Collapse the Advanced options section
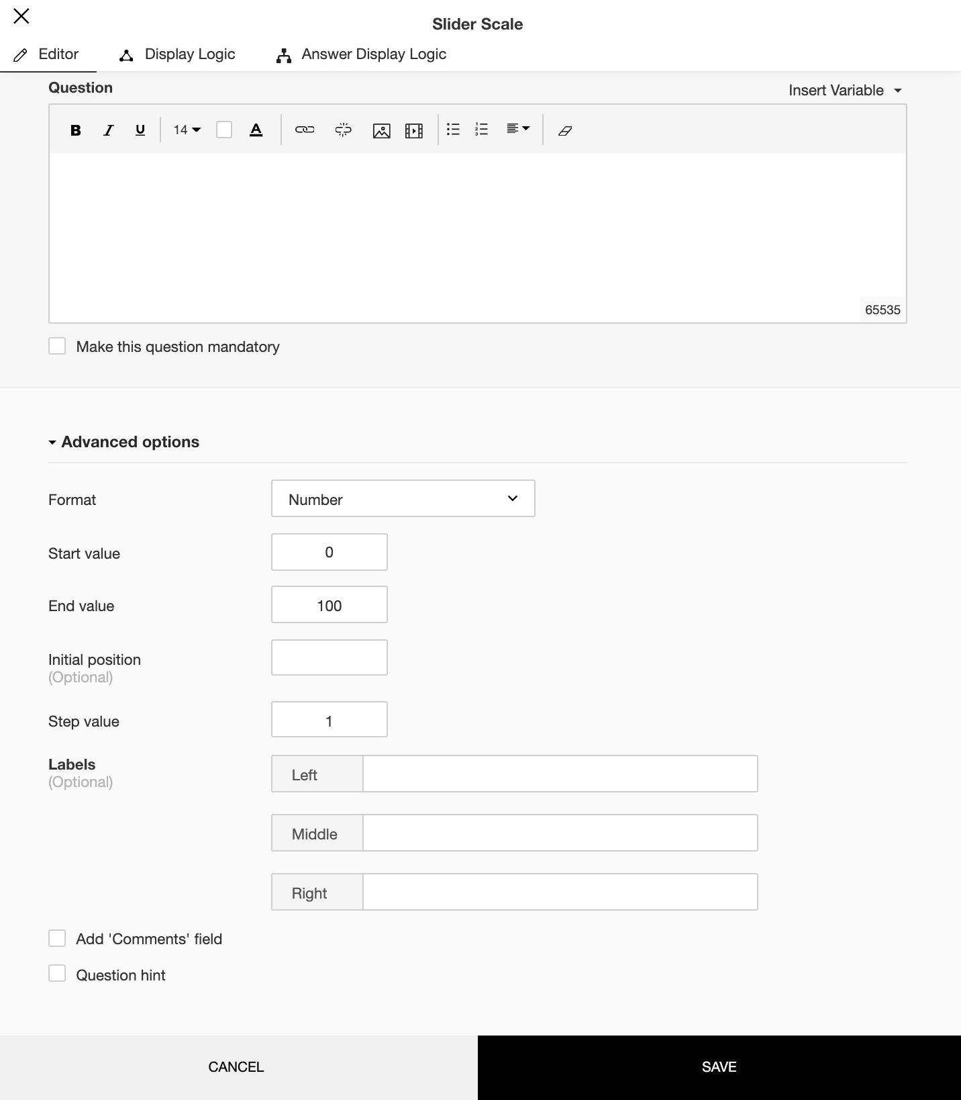The width and height of the screenshot is (961, 1100). pyautogui.click(x=124, y=442)
